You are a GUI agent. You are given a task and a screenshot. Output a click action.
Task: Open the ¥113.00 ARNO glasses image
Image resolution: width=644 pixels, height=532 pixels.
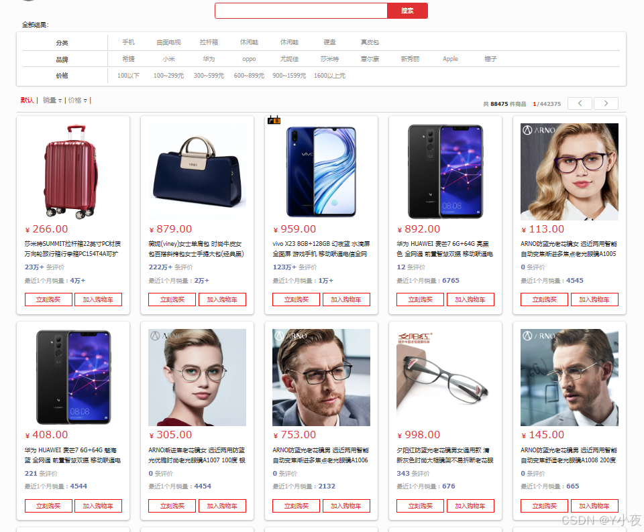570,172
